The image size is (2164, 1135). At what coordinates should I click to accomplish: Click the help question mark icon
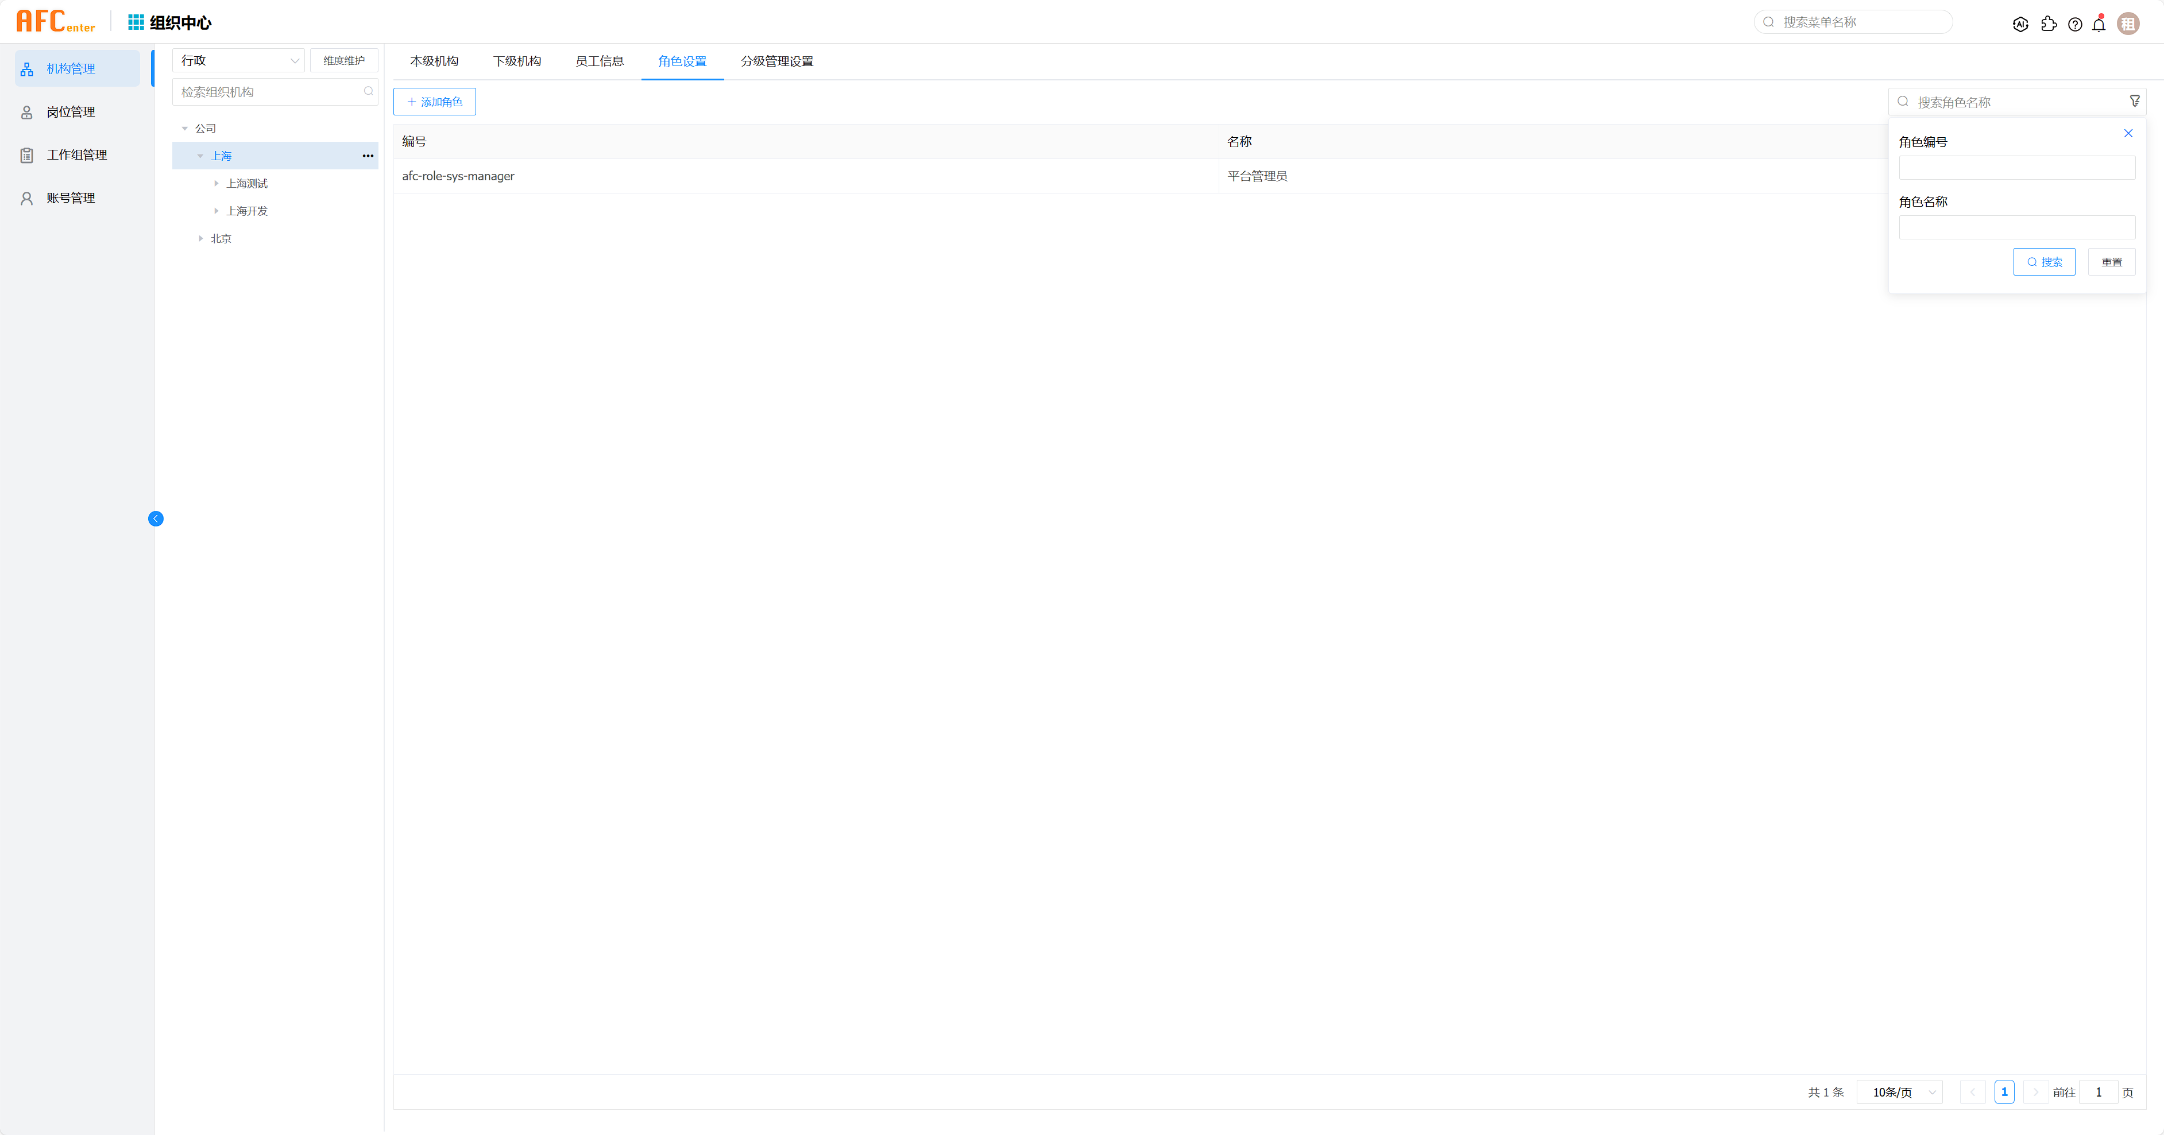[x=2075, y=24]
